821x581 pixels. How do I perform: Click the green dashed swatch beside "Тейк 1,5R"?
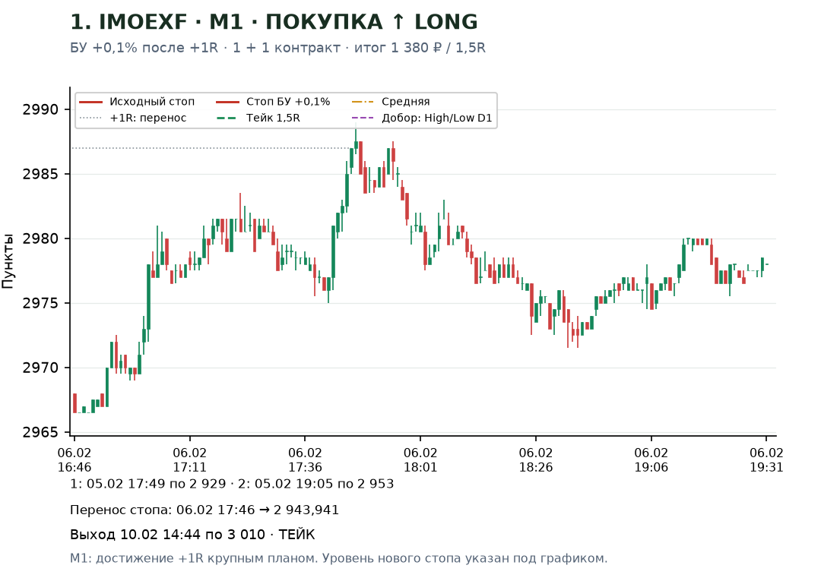coord(227,118)
